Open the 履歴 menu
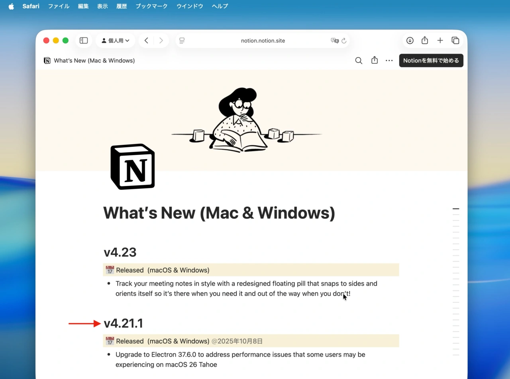Viewport: 510px width, 379px height. [x=122, y=6]
